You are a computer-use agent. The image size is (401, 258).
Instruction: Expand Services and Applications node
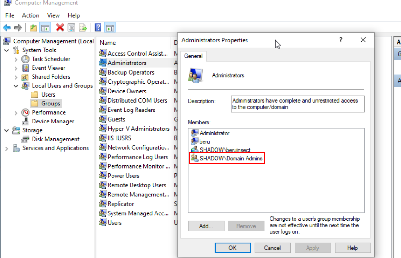pyautogui.click(x=7, y=148)
